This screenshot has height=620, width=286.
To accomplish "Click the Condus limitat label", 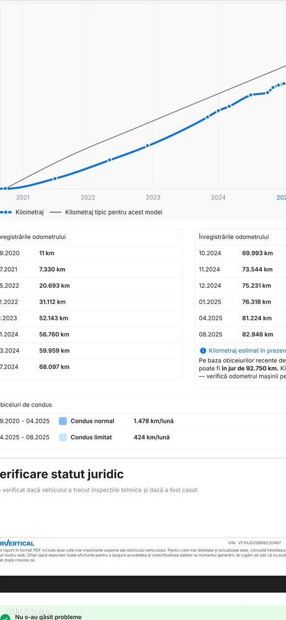I will (x=91, y=438).
